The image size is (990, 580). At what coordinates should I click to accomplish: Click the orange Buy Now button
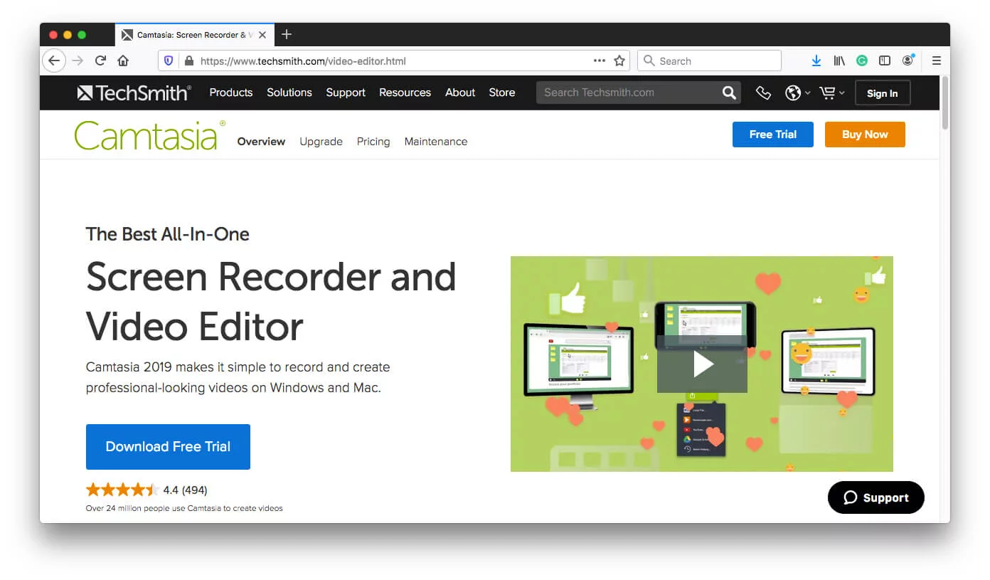pyautogui.click(x=865, y=135)
